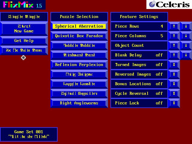Increase Piece Columns with up arrow
Viewport: 192px width, 144px height.
[x=174, y=36]
